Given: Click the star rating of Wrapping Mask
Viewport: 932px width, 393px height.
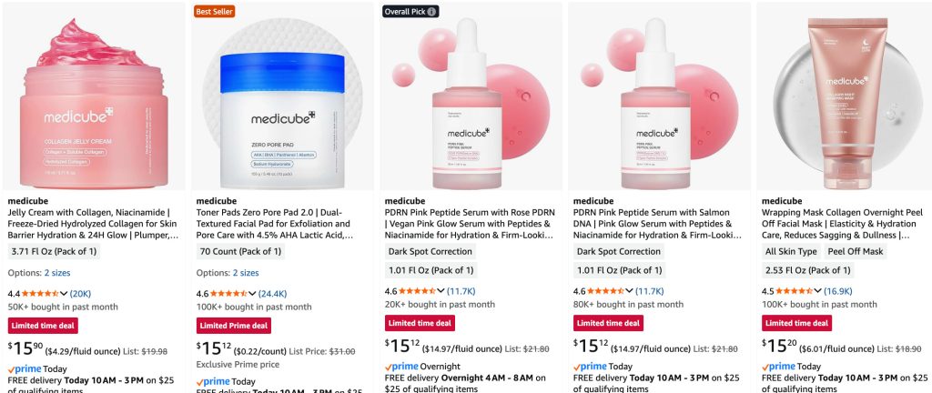Looking at the screenshot, I should pyautogui.click(x=794, y=291).
